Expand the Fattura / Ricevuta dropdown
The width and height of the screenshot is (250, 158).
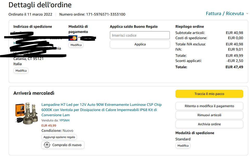pyautogui.click(x=225, y=13)
